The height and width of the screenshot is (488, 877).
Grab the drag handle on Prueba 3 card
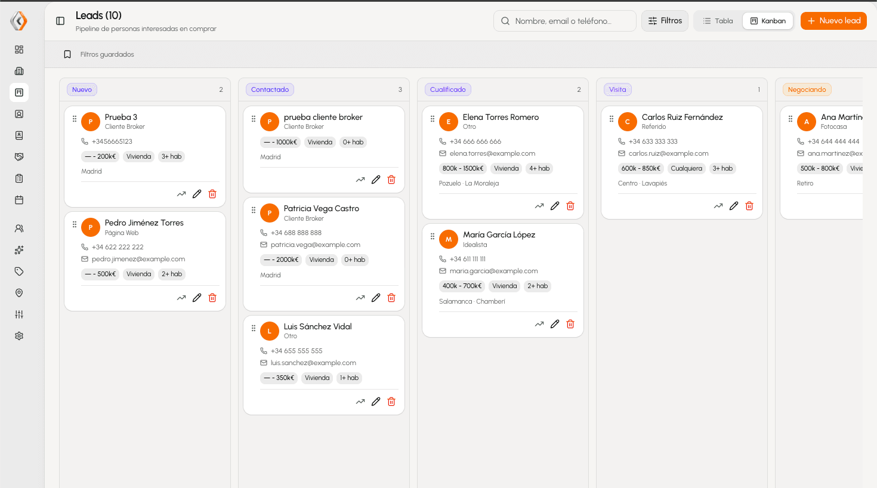(x=75, y=119)
